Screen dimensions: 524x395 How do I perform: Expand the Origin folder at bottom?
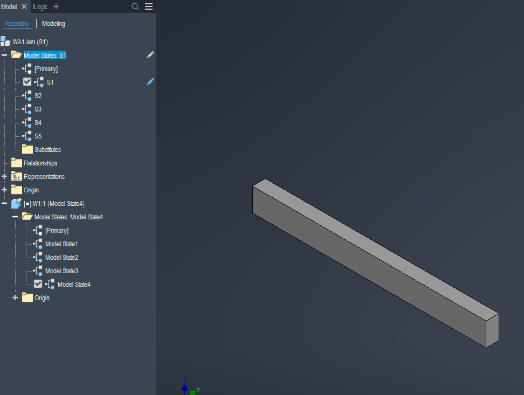click(15, 297)
